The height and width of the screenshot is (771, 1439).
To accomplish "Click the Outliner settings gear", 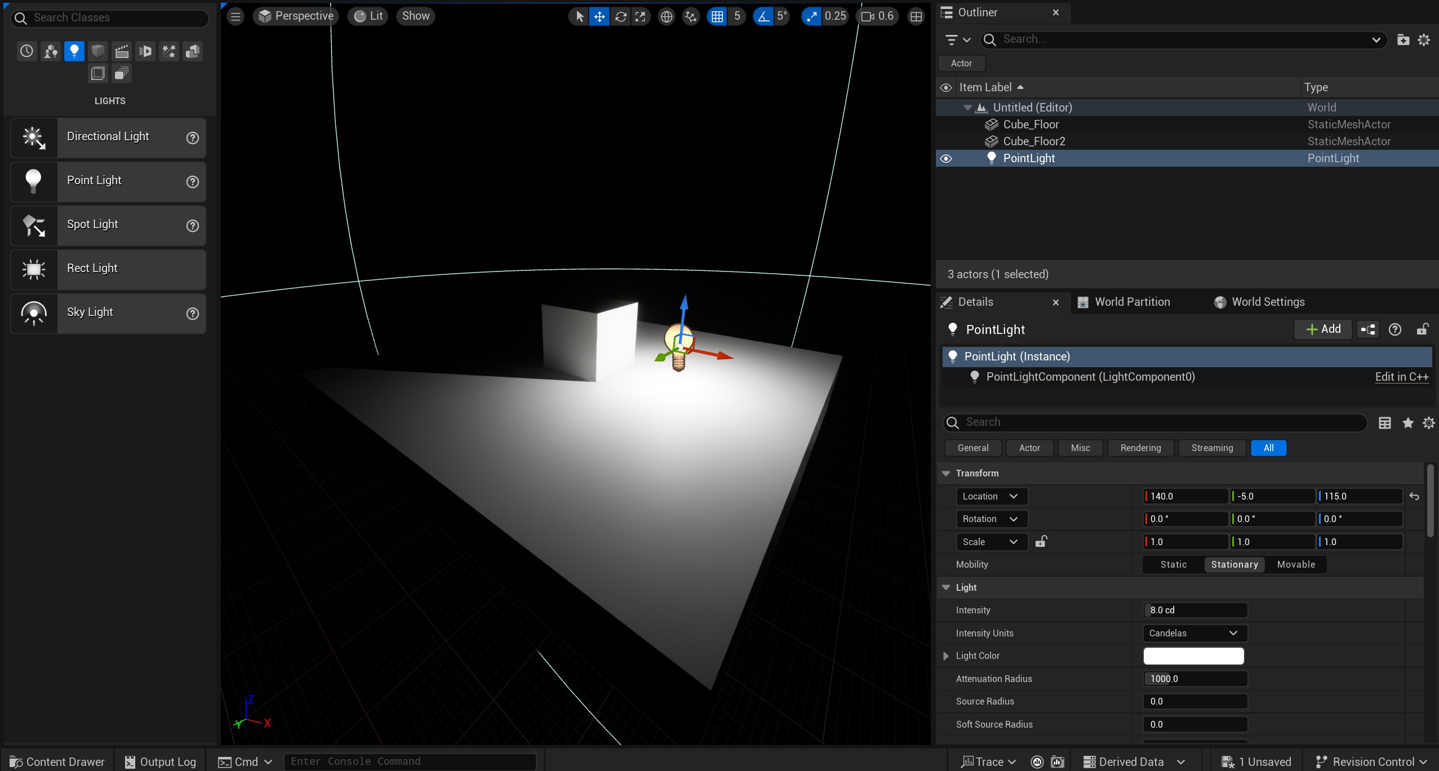I will click(1424, 40).
